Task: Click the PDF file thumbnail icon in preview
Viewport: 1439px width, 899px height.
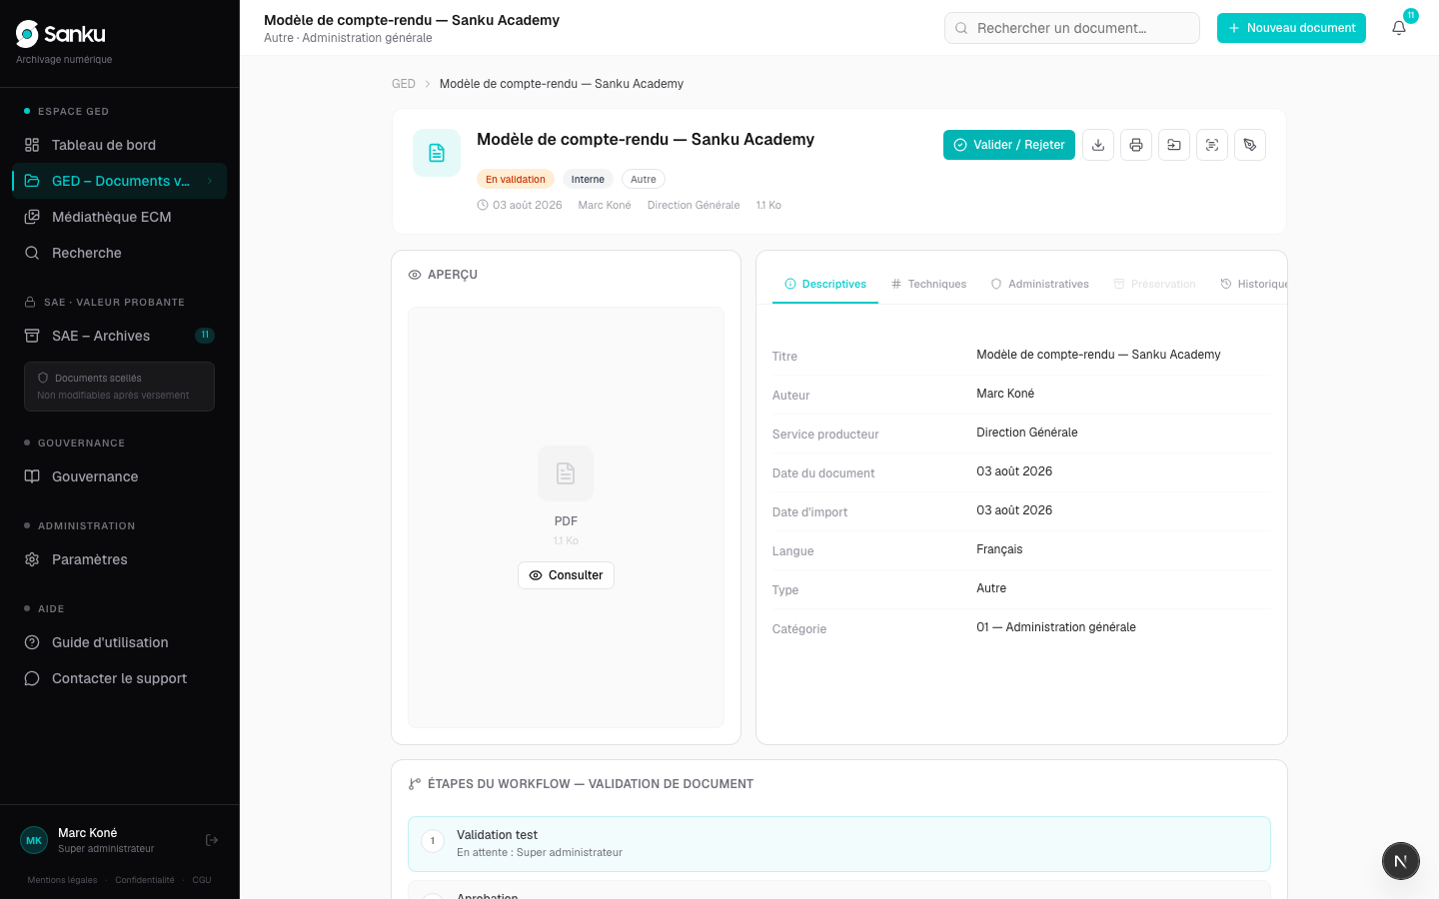Action: point(566,473)
